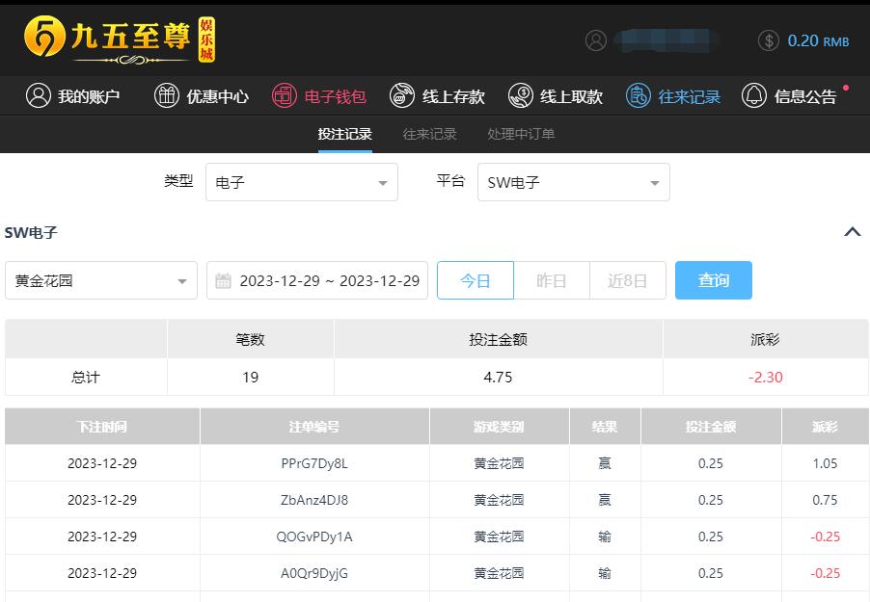Click the 往来记录 records icon
Viewport: 870px width, 602px height.
tap(639, 96)
